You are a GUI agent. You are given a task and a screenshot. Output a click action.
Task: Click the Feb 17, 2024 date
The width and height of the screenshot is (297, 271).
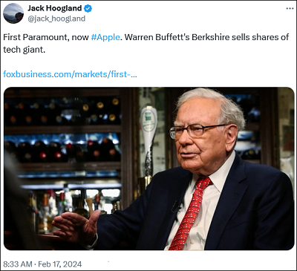click(60, 264)
